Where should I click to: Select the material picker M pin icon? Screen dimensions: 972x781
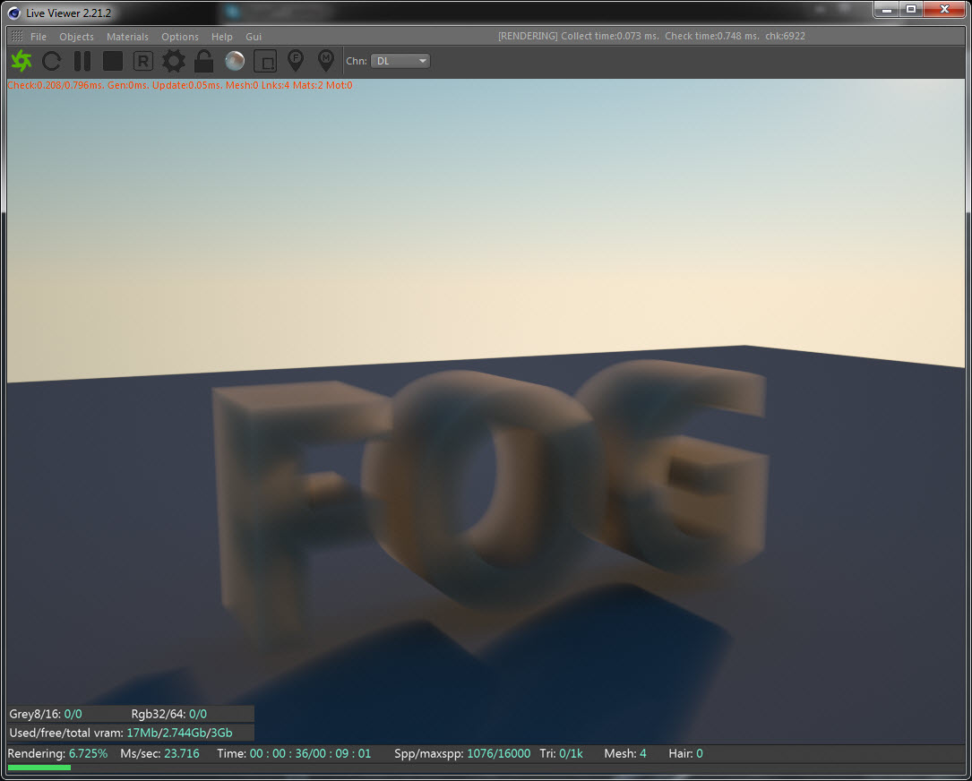coord(326,61)
